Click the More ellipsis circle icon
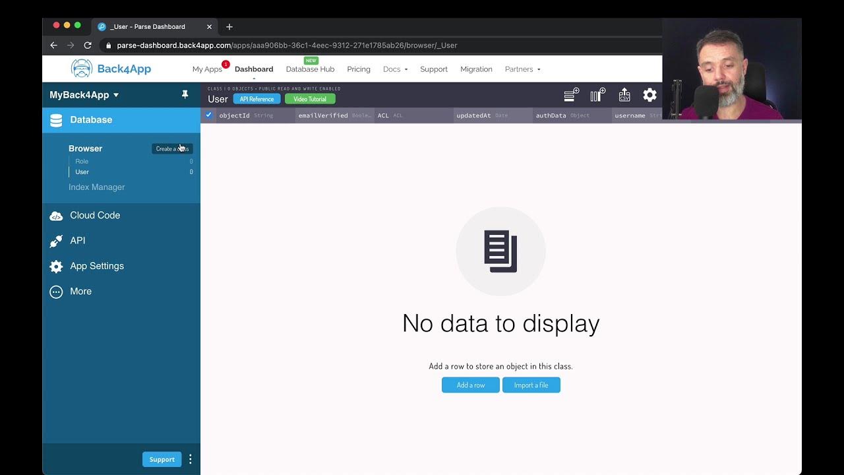The width and height of the screenshot is (844, 475). pyautogui.click(x=56, y=292)
